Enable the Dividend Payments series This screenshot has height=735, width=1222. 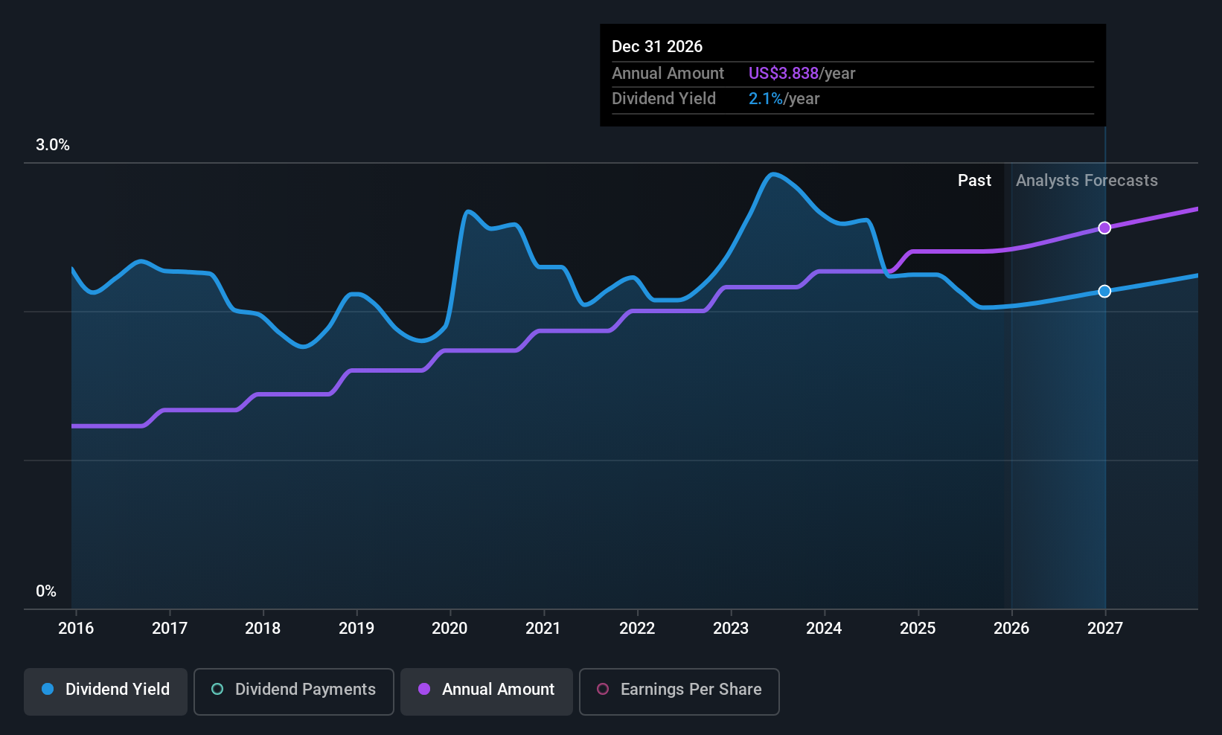(293, 691)
